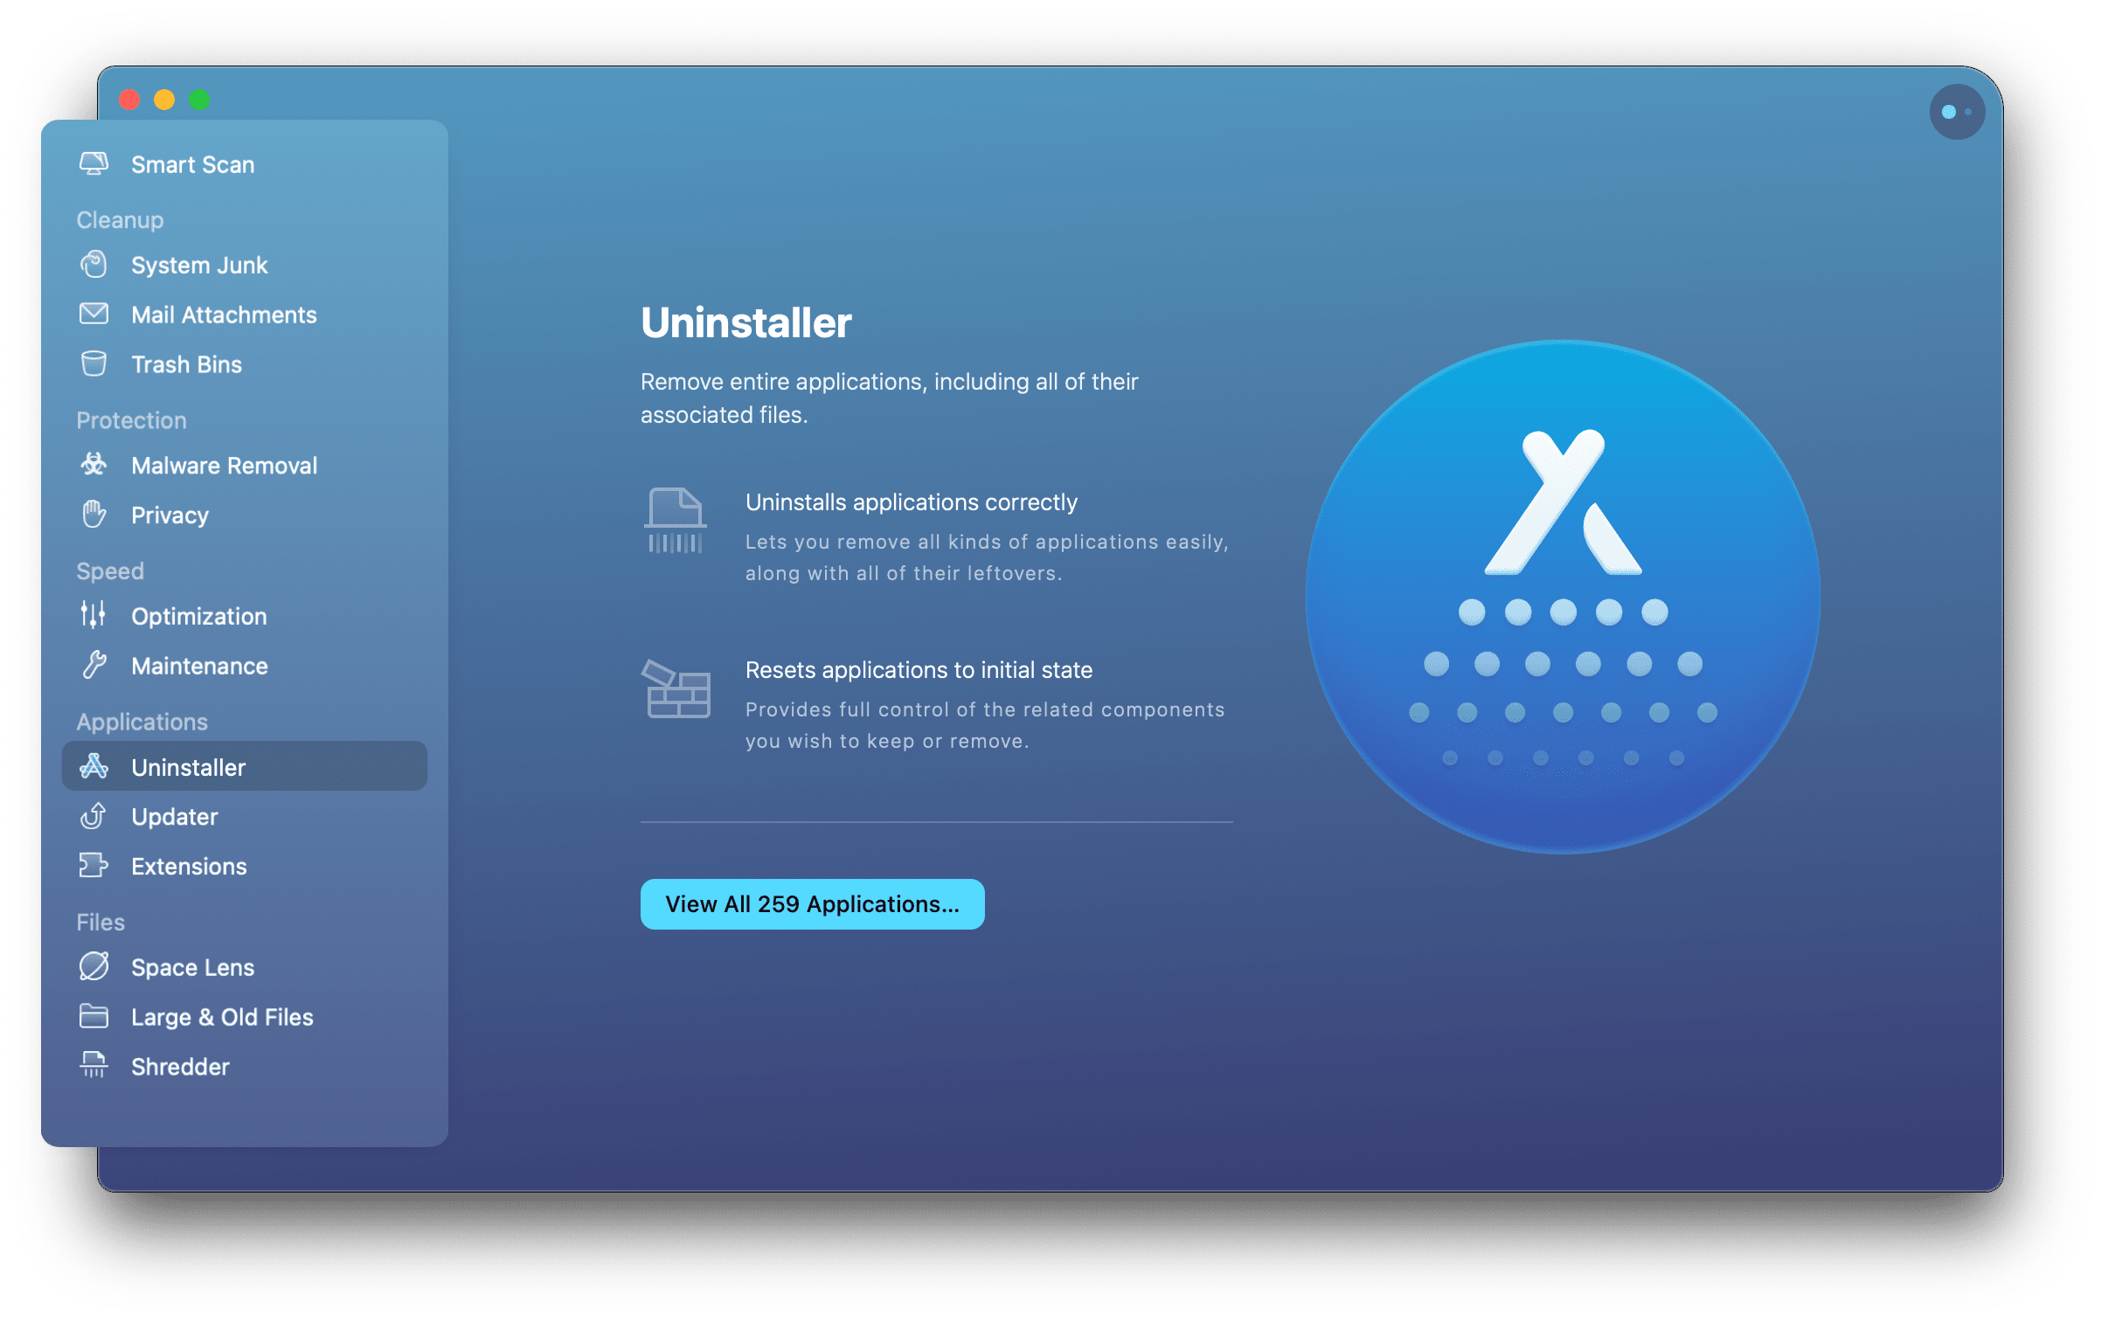Screen dimensions: 2101x1321
Task: Select the Optimization icon
Action: point(94,616)
